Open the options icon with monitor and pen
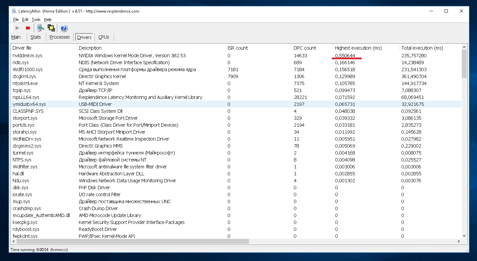 click(x=40, y=28)
